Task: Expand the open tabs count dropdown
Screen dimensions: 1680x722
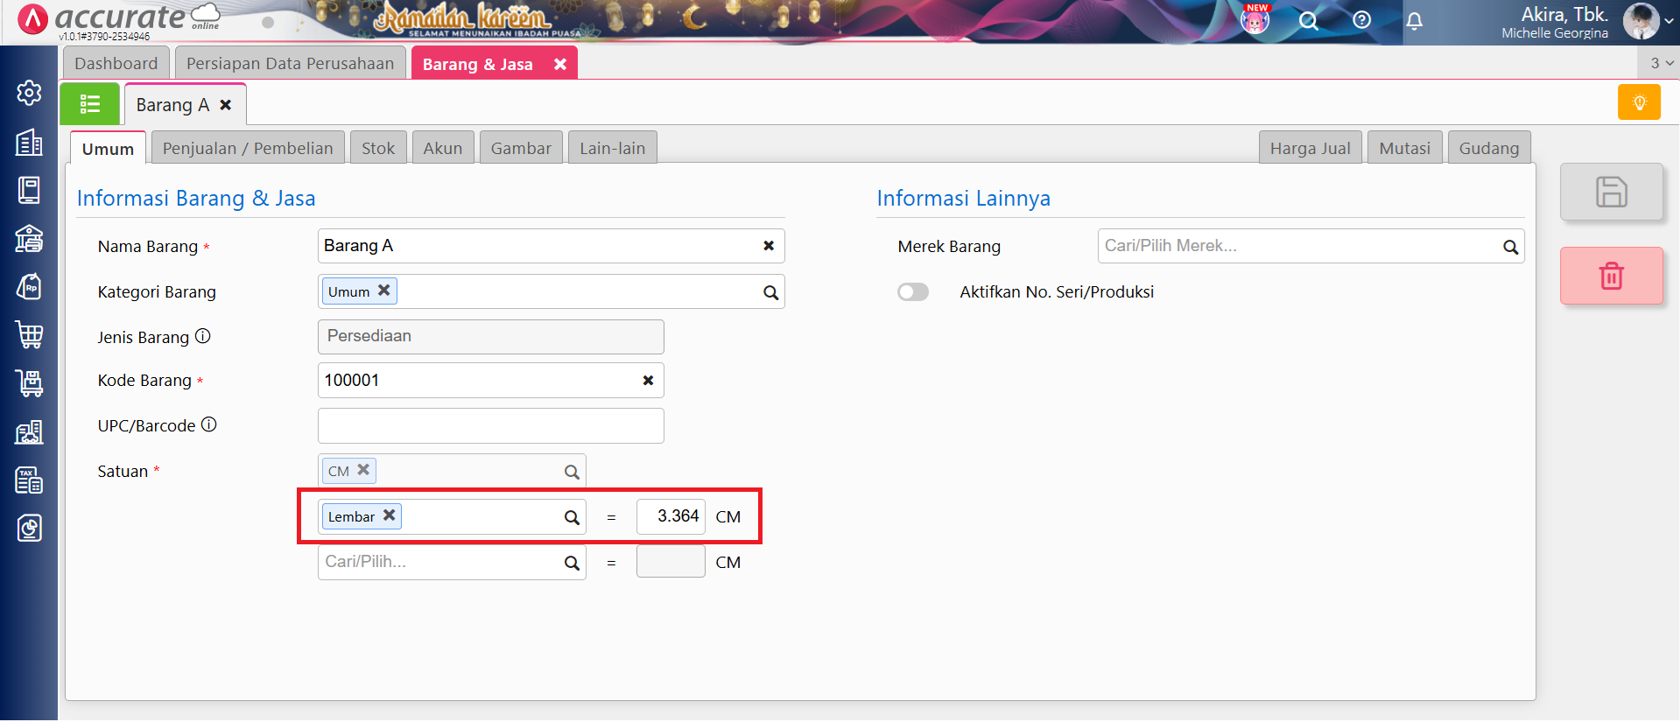Action: (x=1661, y=63)
